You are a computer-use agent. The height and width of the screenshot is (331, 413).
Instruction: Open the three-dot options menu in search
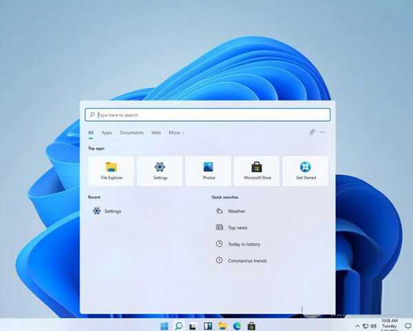click(x=322, y=132)
